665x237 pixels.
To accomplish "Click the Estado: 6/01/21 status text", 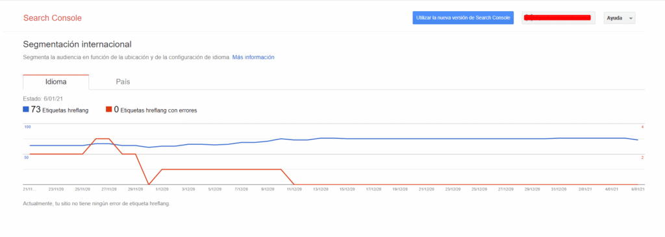I will (44, 99).
